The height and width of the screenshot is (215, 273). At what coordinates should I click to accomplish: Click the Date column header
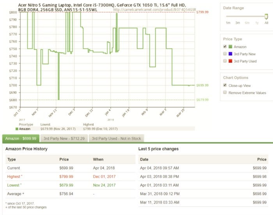click(144, 160)
